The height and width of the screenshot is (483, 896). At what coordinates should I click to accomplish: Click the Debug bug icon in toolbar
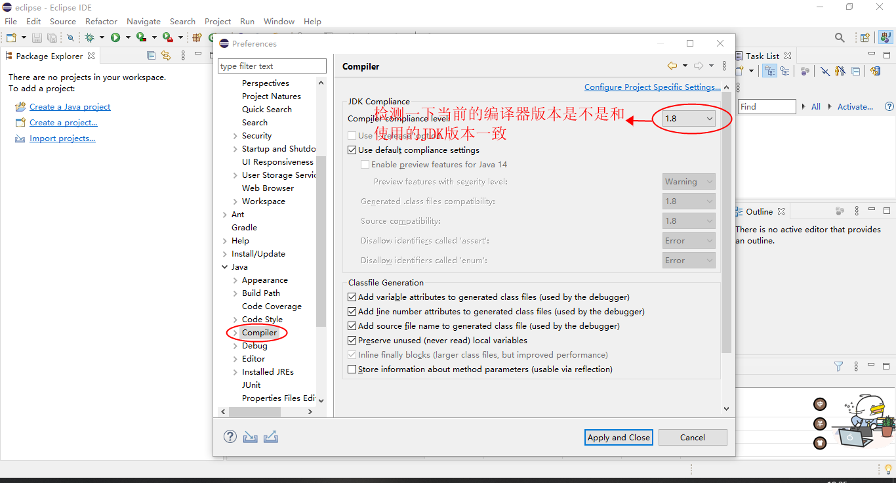point(89,37)
